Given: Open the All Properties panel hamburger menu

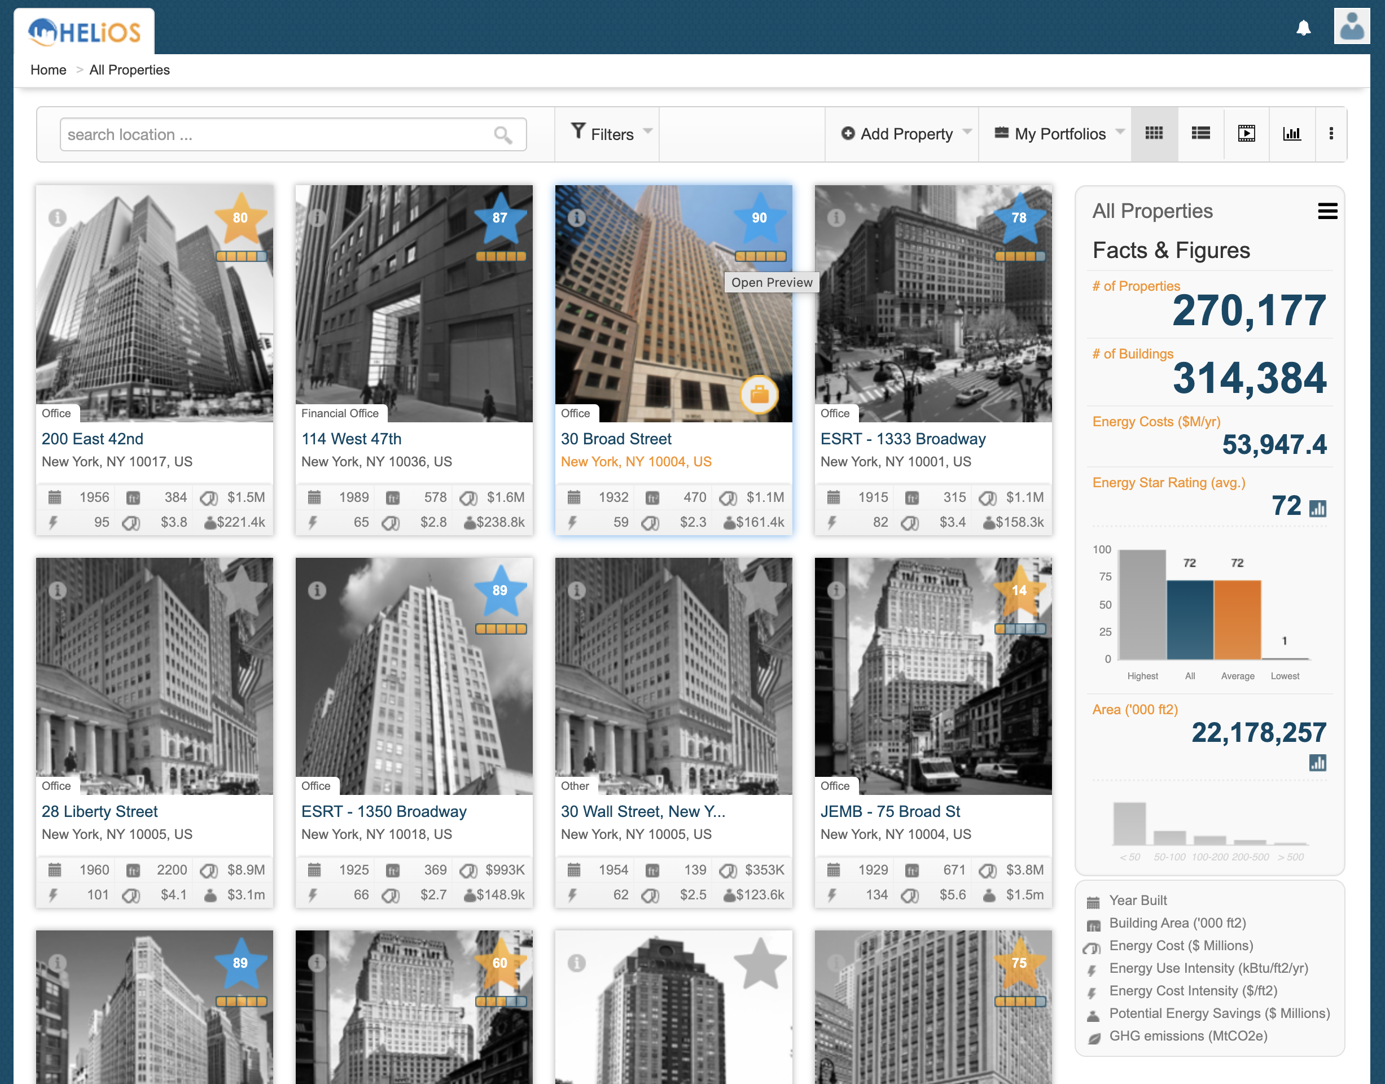Looking at the screenshot, I should click(x=1327, y=211).
